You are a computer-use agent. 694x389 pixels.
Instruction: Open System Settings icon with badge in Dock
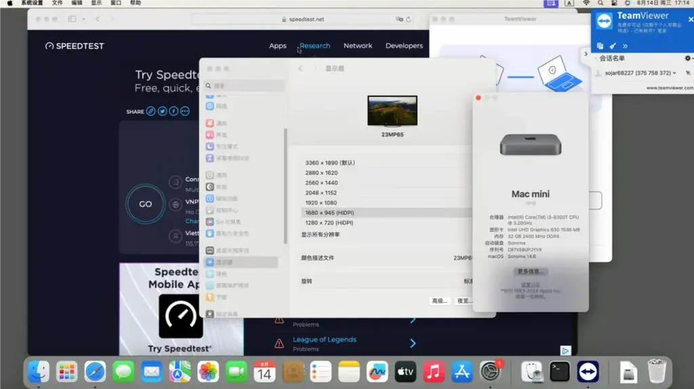pos(490,371)
